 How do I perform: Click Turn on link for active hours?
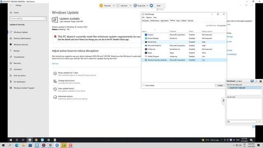point(55,64)
